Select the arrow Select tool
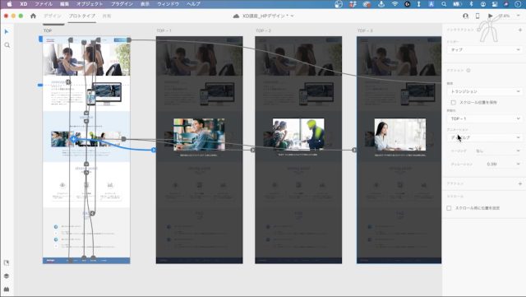Image resolution: width=526 pixels, height=297 pixels. coord(7,31)
